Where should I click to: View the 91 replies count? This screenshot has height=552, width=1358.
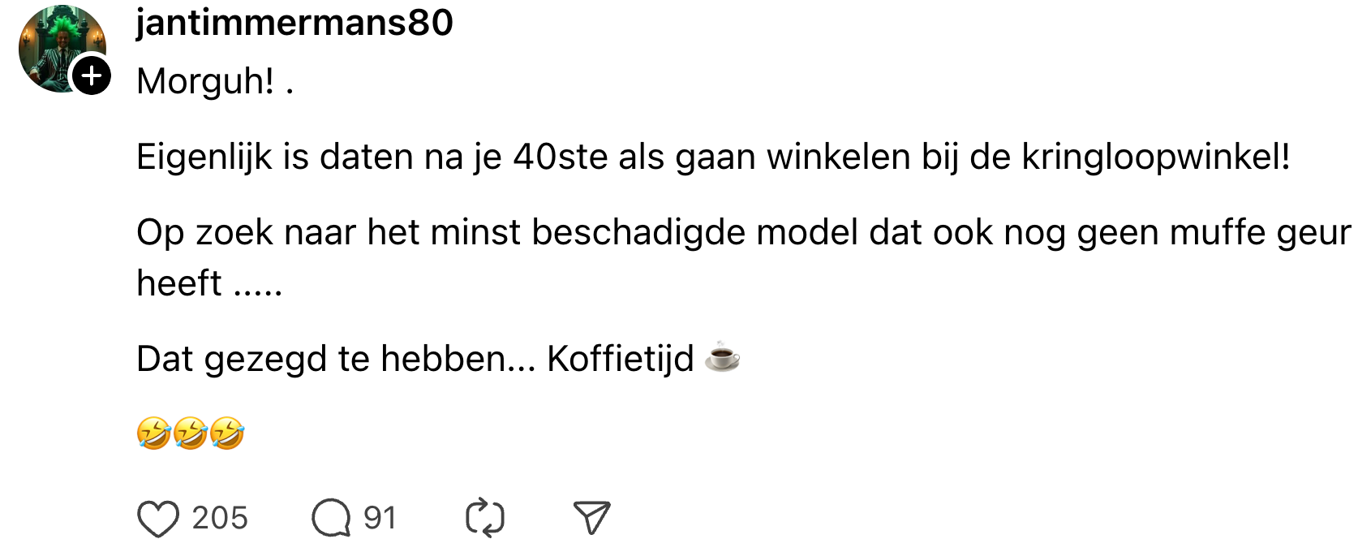(380, 518)
